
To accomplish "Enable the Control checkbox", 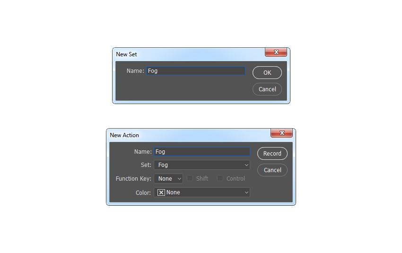I will [220, 178].
